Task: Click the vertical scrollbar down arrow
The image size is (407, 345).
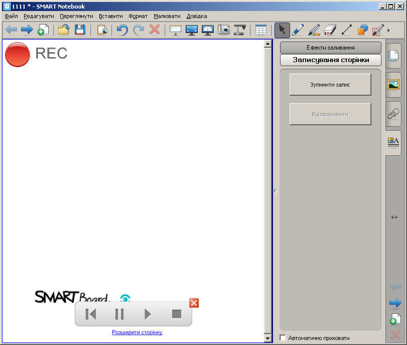Action: click(x=268, y=338)
